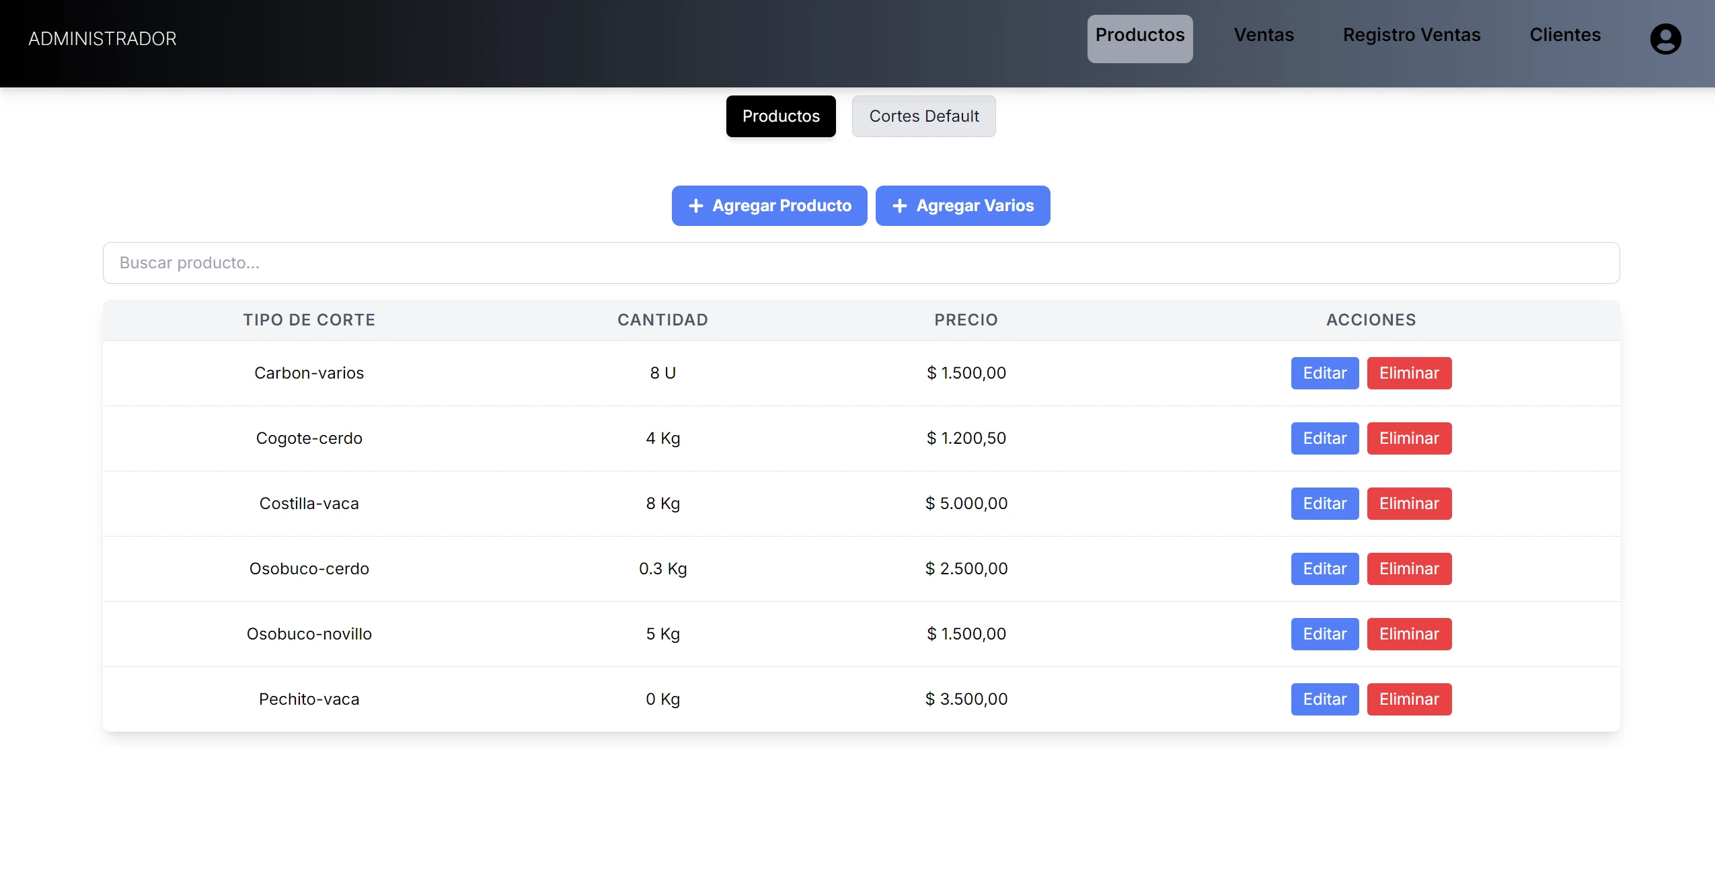Focus the Buscar producto search field
This screenshot has width=1715, height=891.
click(x=861, y=263)
